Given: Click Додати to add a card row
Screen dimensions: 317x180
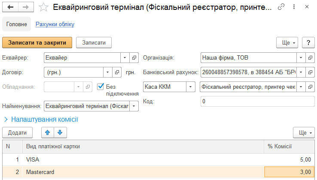Looking at the screenshot, I should [x=17, y=132].
